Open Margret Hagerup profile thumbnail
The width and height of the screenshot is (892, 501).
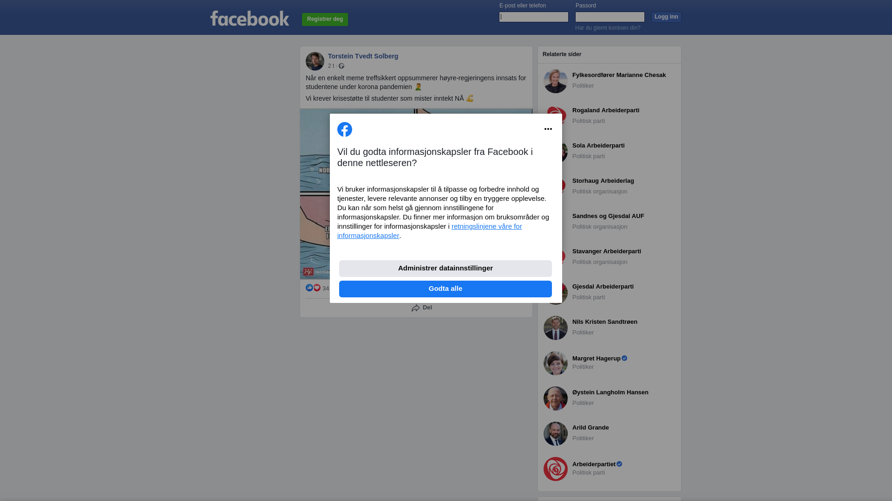(x=556, y=363)
